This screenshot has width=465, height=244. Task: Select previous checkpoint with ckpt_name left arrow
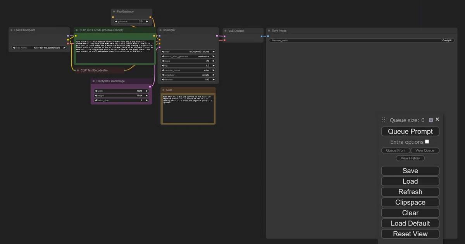click(x=14, y=48)
